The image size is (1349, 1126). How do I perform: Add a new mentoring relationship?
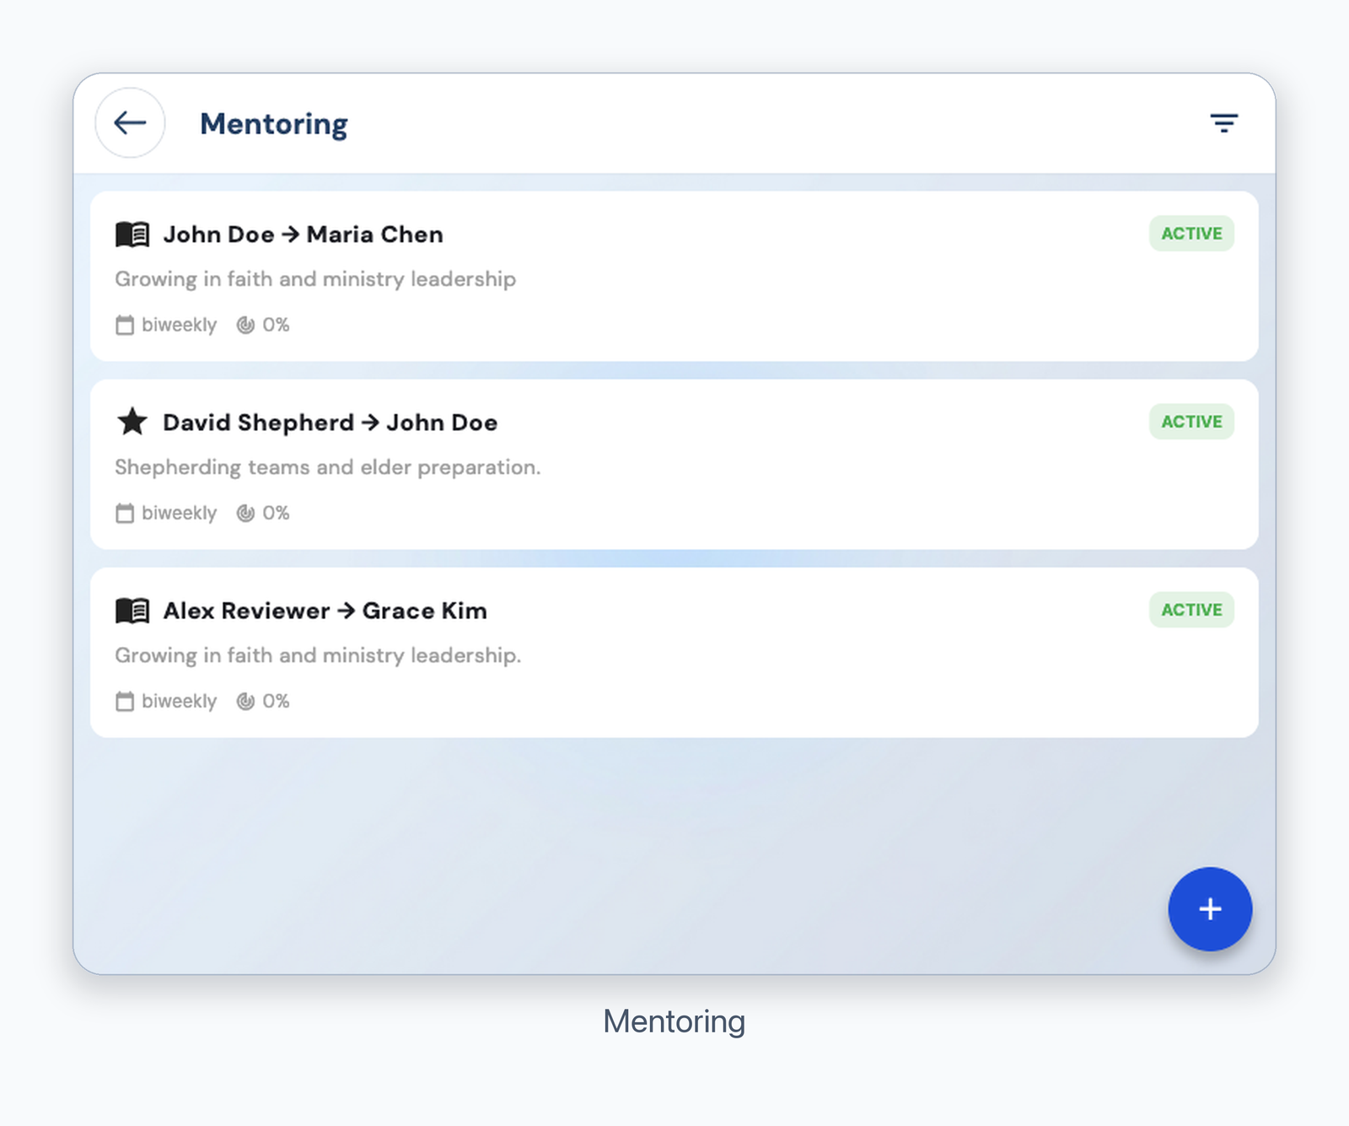click(1210, 909)
